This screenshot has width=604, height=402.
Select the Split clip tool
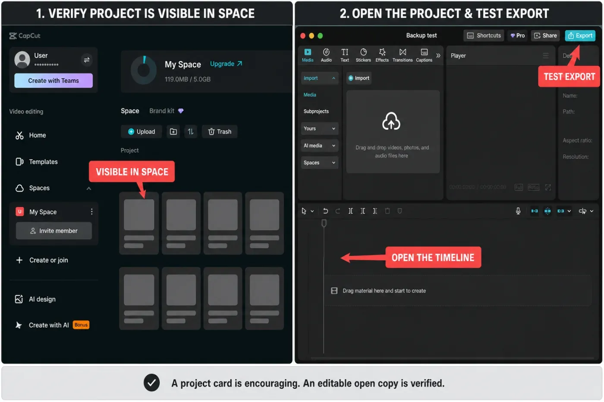350,211
